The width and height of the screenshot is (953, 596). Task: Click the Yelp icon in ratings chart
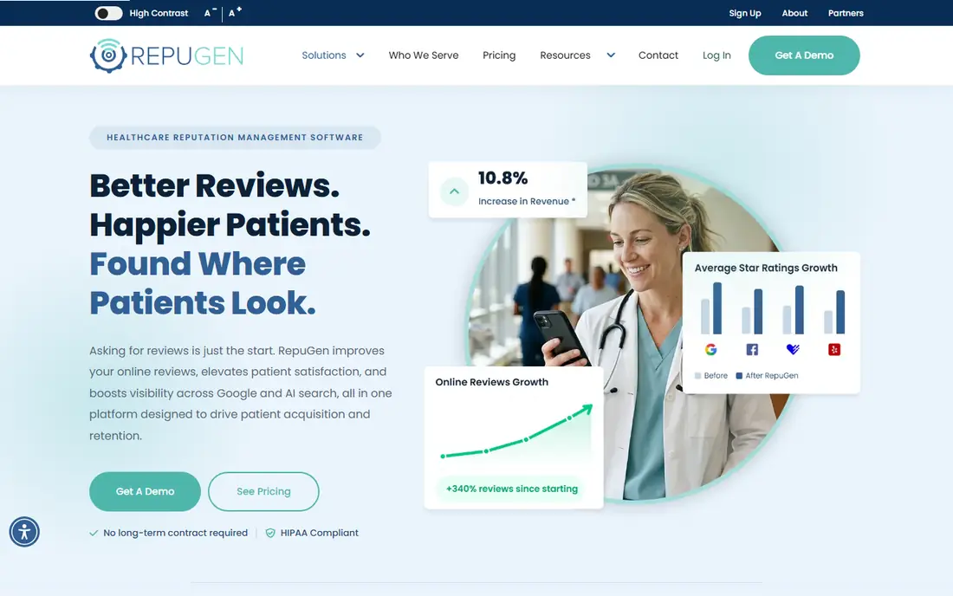(834, 349)
